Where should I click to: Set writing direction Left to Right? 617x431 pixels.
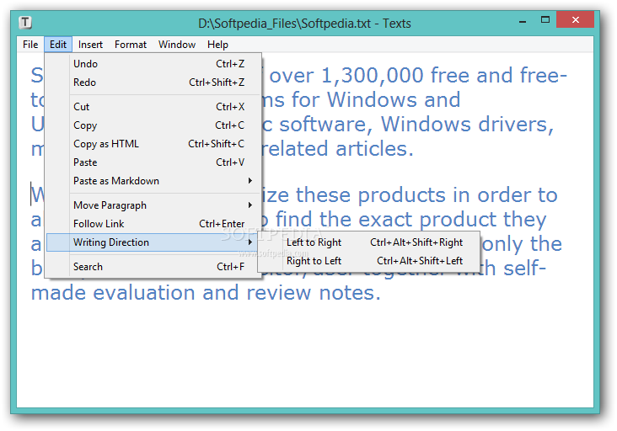(x=368, y=242)
